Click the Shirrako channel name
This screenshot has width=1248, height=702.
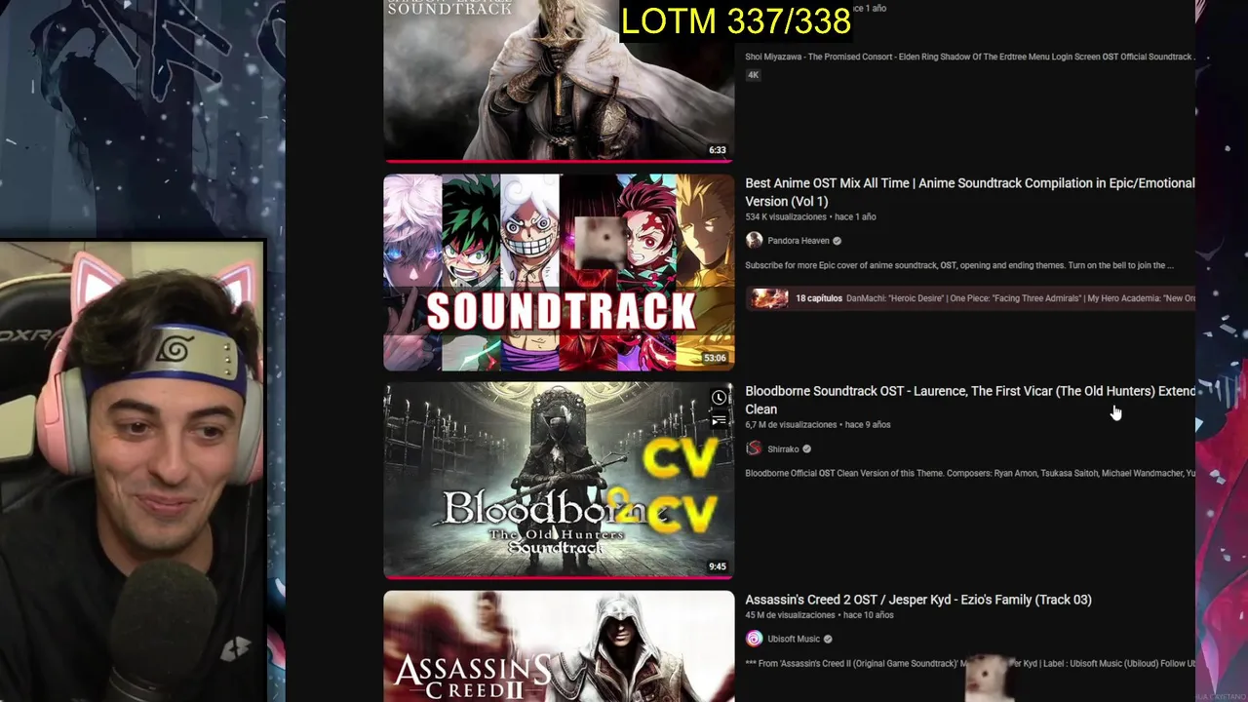[x=783, y=449]
